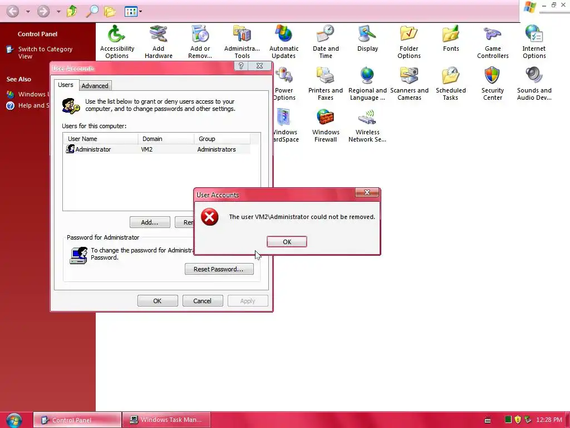The image size is (570, 428).
Task: Open the Display icon
Action: pos(367,38)
